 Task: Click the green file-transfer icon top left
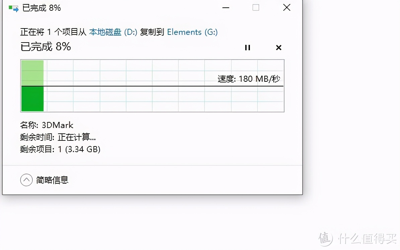(13, 7)
